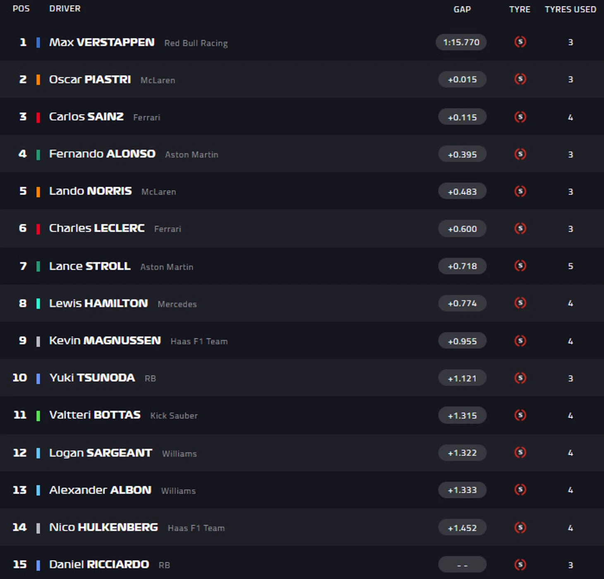Open Max VERSTAPPEN driver name

(102, 42)
